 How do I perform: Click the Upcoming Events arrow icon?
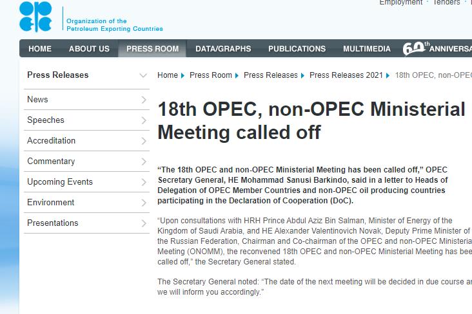tap(144, 182)
